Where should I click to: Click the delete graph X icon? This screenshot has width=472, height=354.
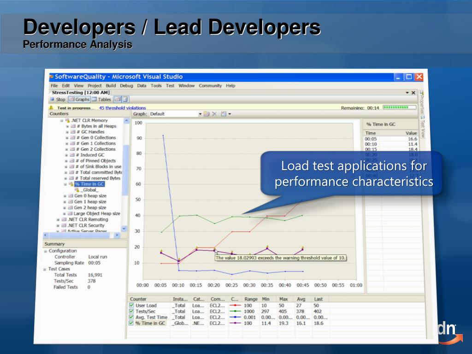tap(214, 114)
